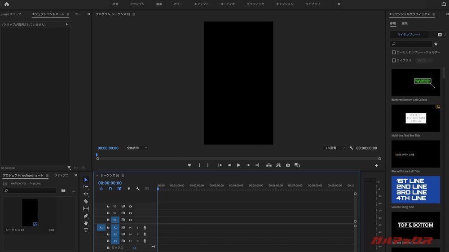
Task: Open Program Monitor settings wrench
Action: [352, 148]
